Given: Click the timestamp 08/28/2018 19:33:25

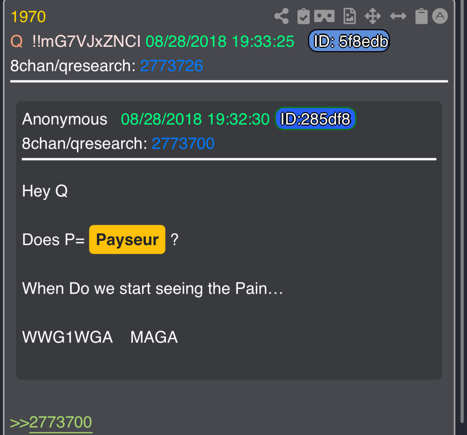Looking at the screenshot, I should (x=220, y=42).
